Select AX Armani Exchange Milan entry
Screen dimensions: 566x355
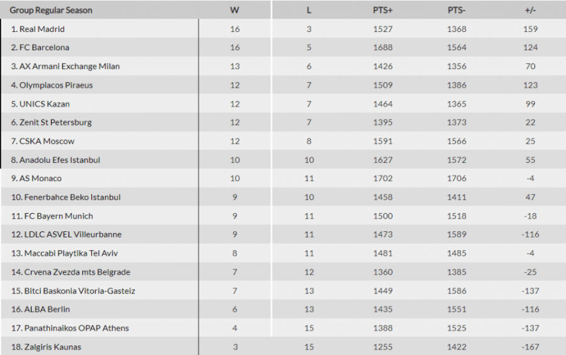[65, 67]
